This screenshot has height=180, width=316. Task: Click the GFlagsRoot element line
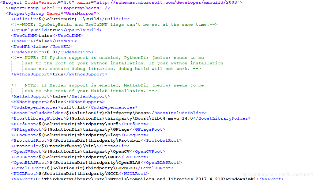88,129
